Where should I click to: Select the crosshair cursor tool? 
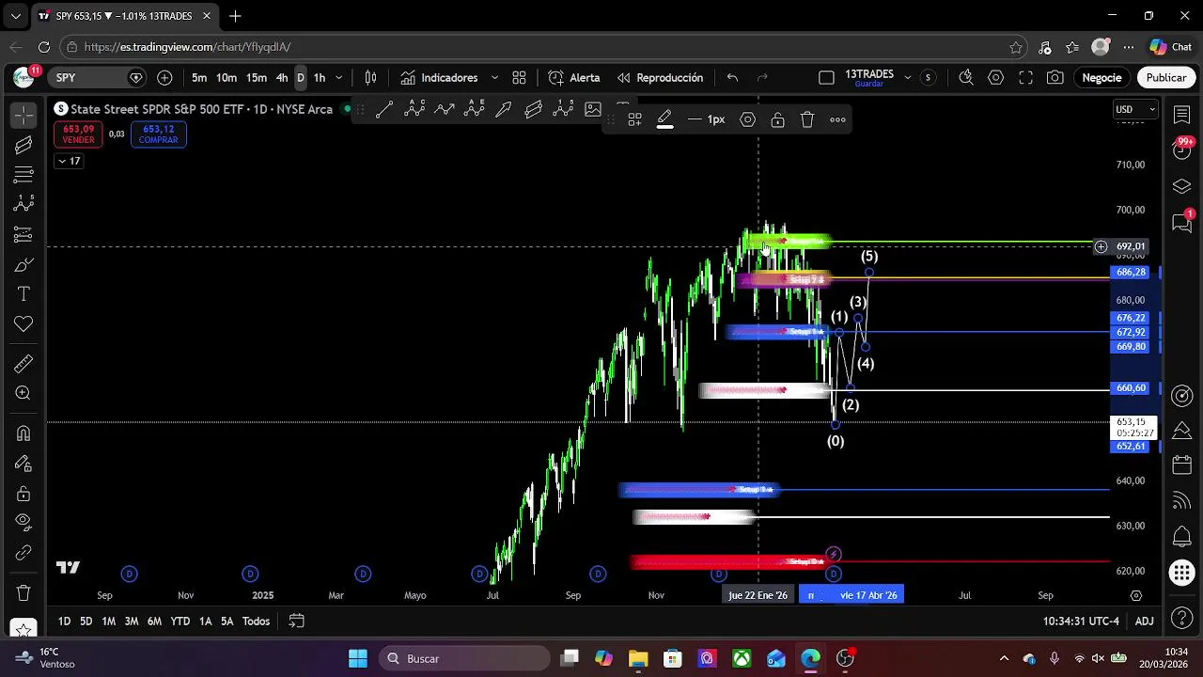[x=23, y=115]
